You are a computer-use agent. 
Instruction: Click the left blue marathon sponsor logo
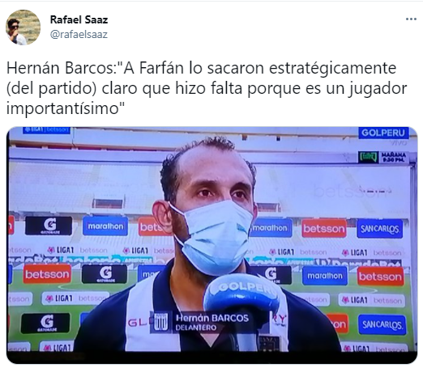[105, 226]
